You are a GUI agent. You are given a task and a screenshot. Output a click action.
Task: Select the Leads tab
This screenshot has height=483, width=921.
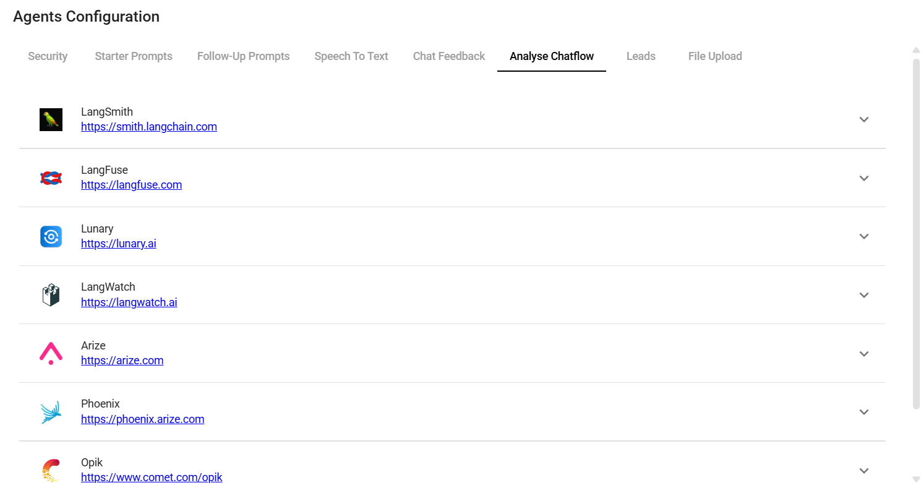(x=641, y=56)
